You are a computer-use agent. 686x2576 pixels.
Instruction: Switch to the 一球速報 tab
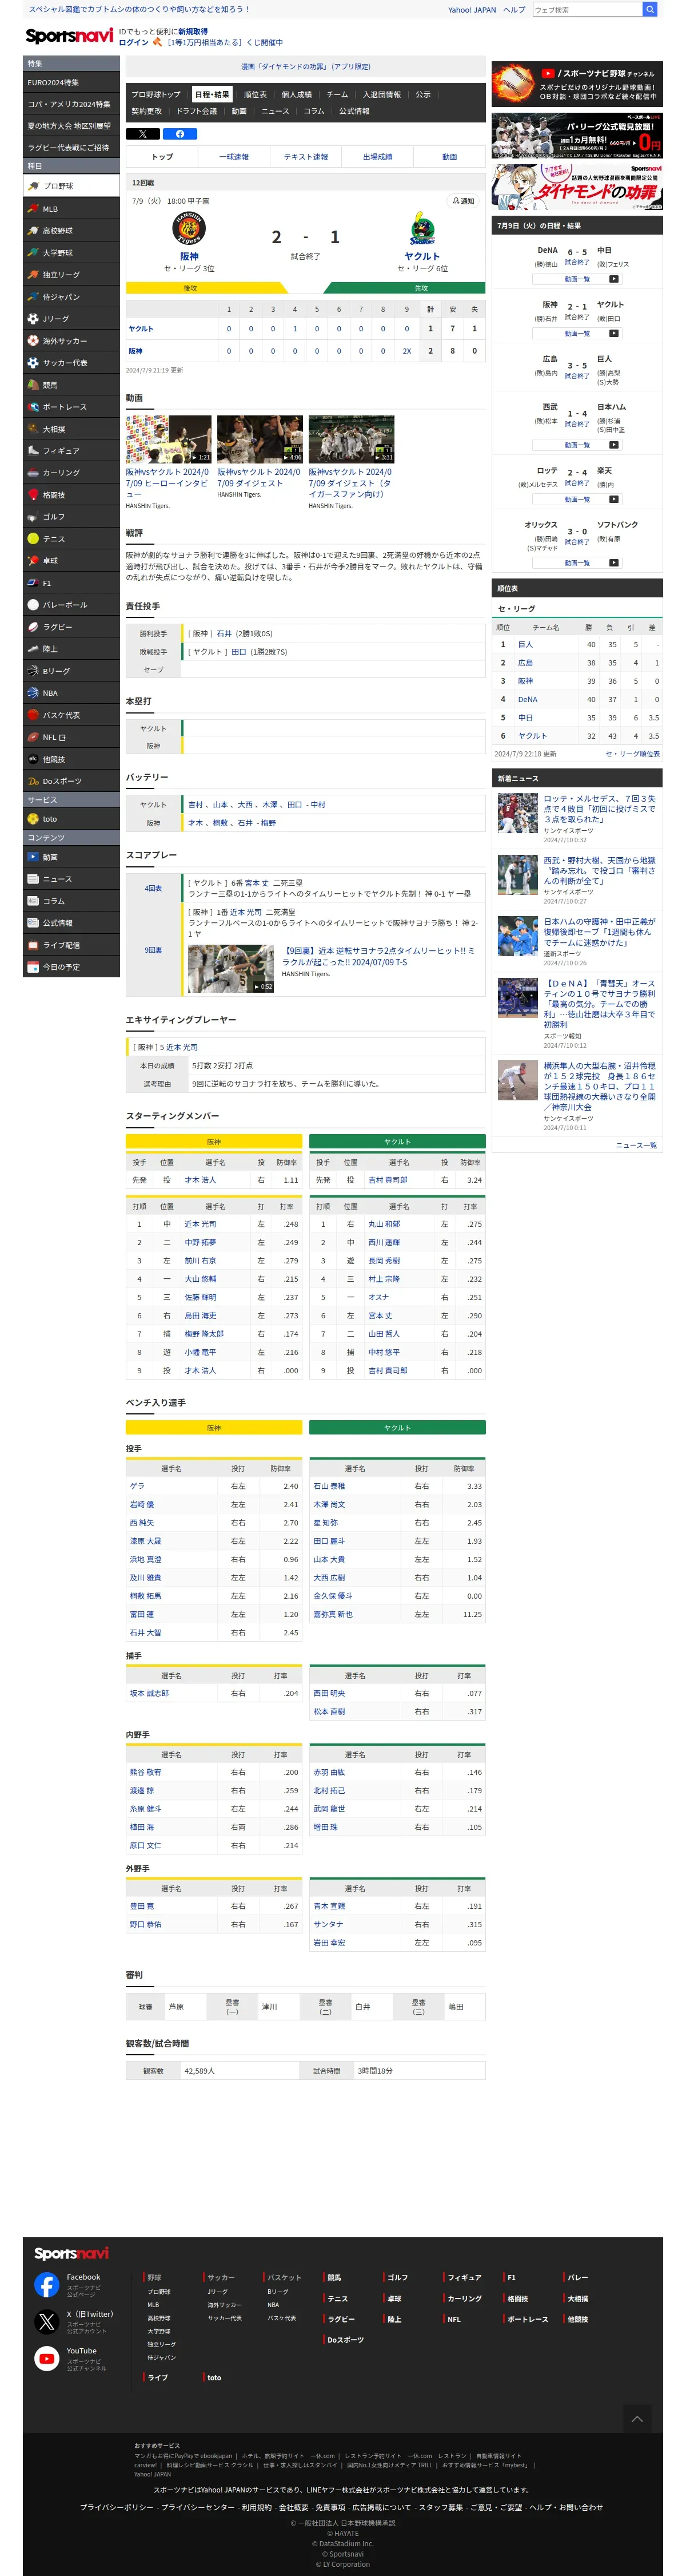234,157
